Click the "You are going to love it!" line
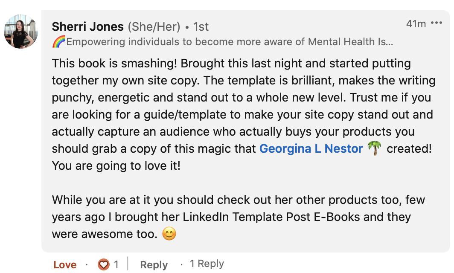Screen dimensions: 454x273 pyautogui.click(x=116, y=166)
